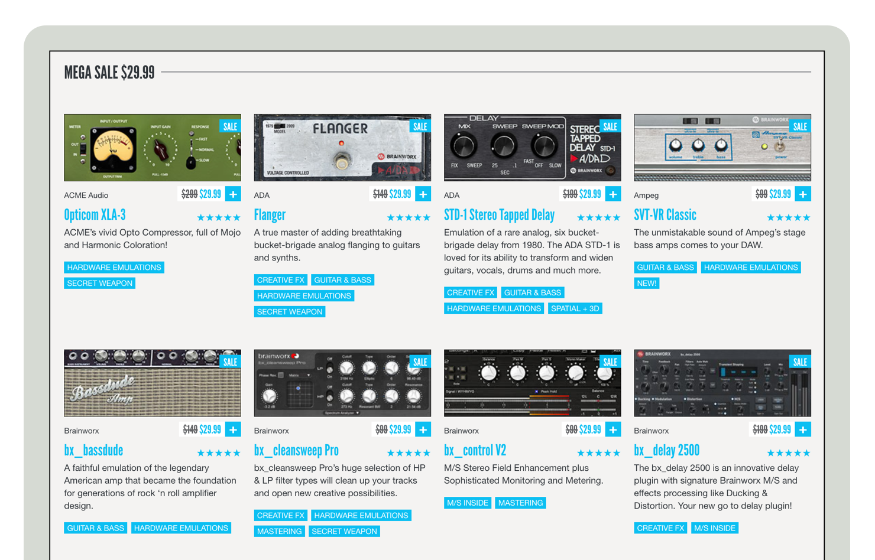Select Secret Weapon tag under Flanger
This screenshot has height=560, width=875.
coord(290,312)
